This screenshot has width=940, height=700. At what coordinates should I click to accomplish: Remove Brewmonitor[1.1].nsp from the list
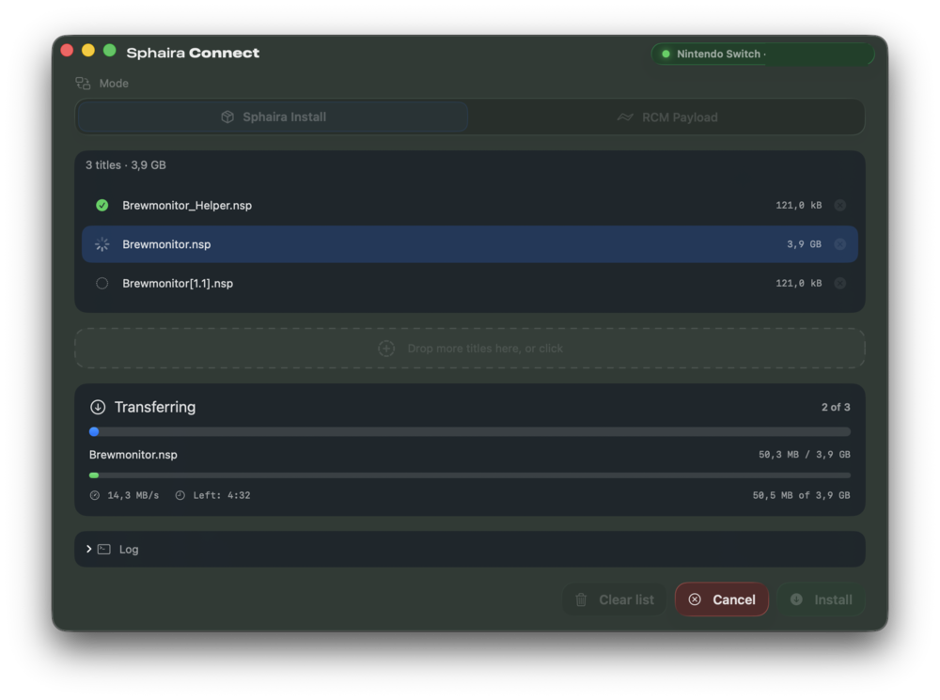point(839,284)
